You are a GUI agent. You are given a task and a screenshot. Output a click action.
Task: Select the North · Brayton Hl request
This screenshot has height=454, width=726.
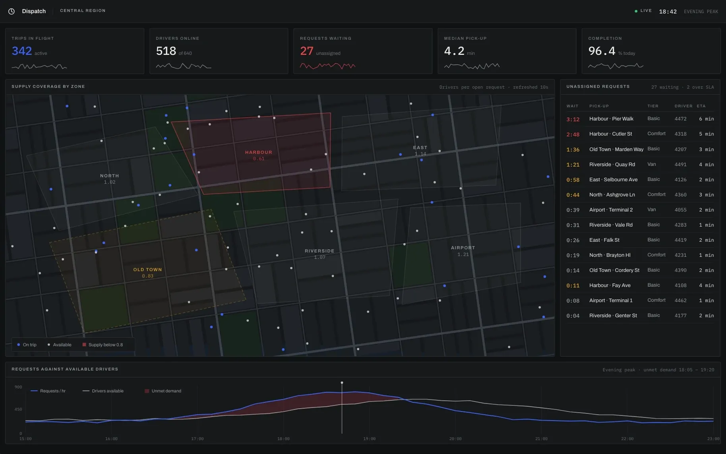pos(640,255)
